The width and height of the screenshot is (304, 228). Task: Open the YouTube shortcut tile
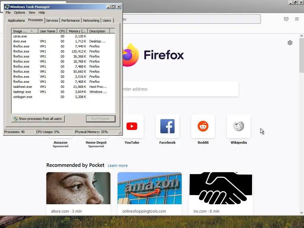[132, 126]
